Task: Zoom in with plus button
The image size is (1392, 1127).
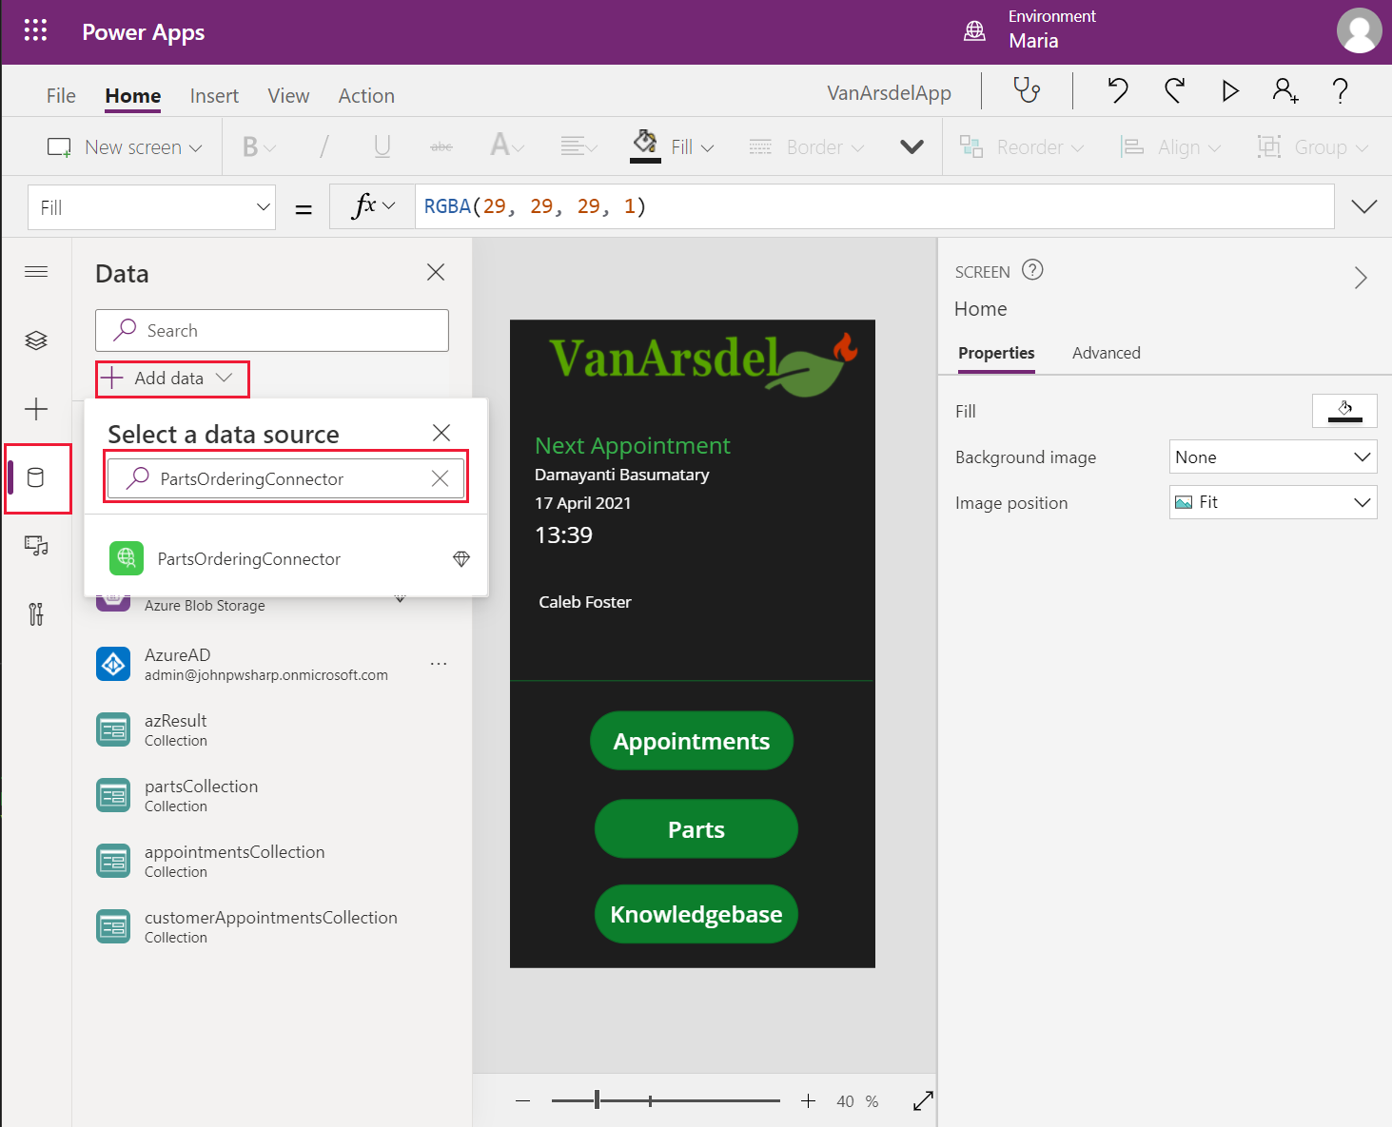Action: tap(808, 1100)
